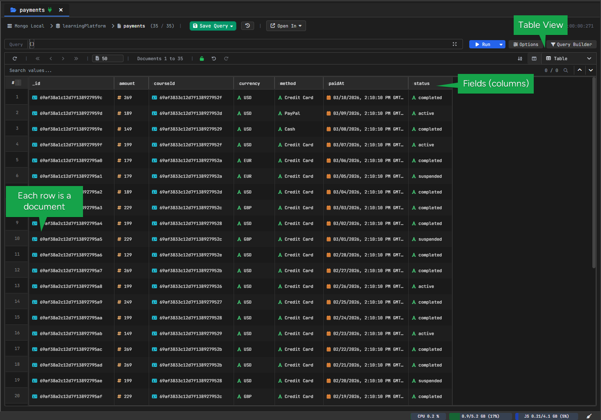The image size is (601, 420).
Task: Expand the query editor to fullscreen
Action: (455, 44)
